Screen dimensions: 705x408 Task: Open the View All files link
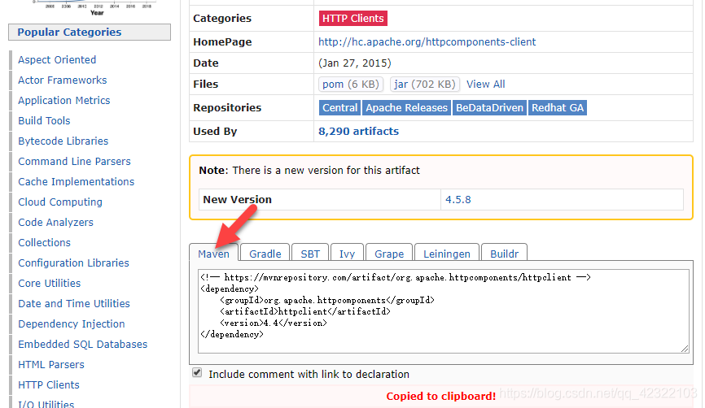point(485,84)
